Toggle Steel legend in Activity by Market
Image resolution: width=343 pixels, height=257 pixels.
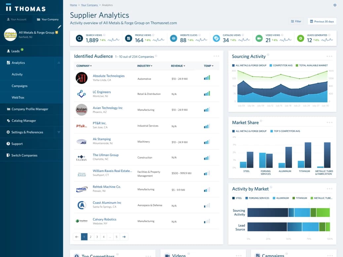pos(237,198)
